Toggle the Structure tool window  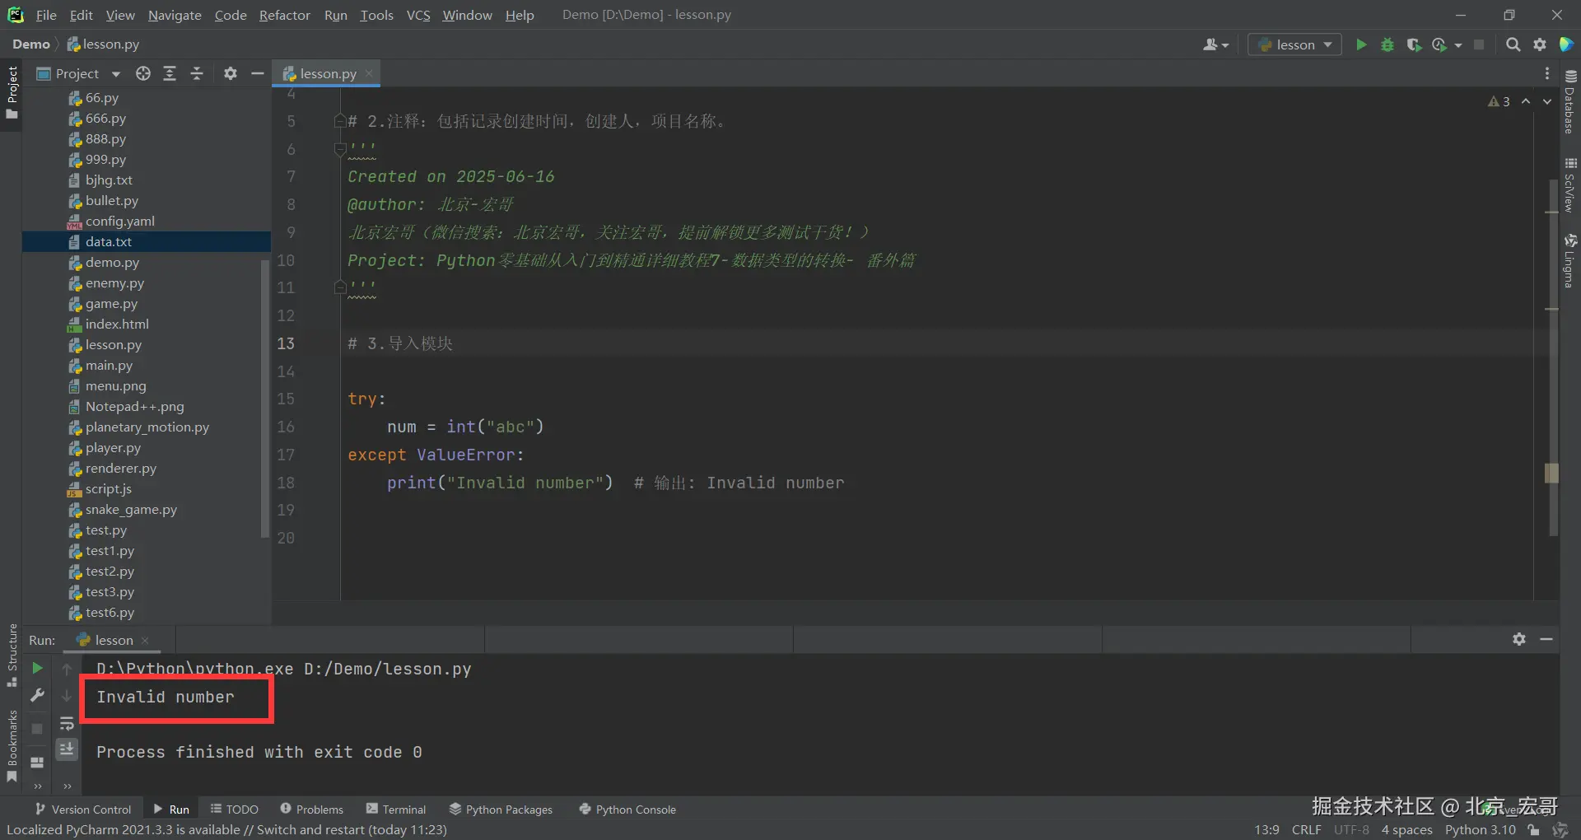click(12, 655)
